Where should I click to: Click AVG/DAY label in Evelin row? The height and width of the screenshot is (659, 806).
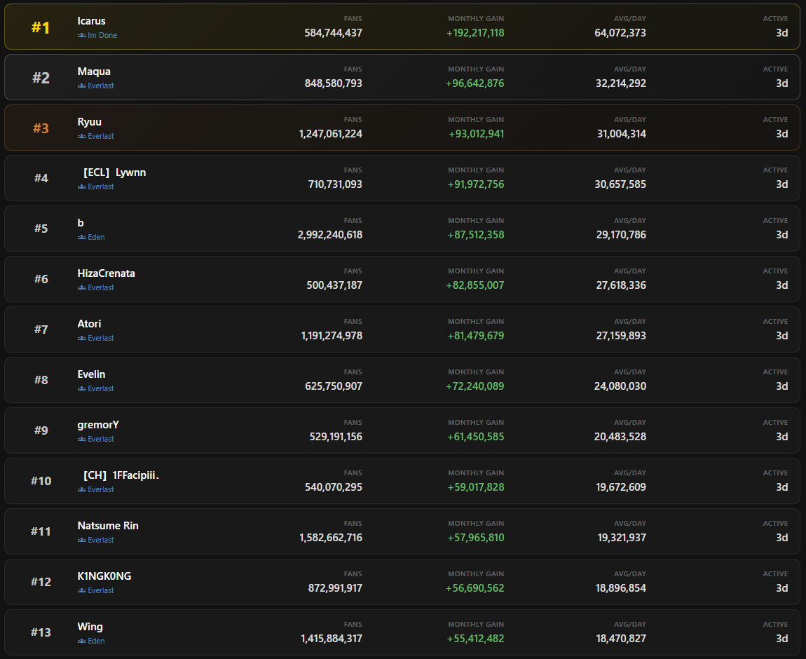pos(630,372)
